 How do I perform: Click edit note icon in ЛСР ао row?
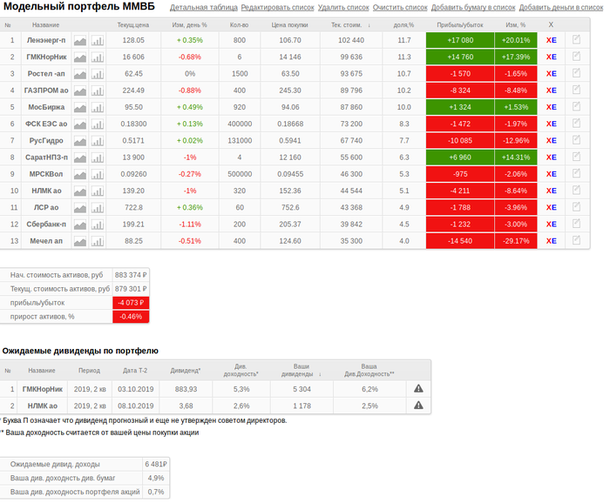pos(576,207)
